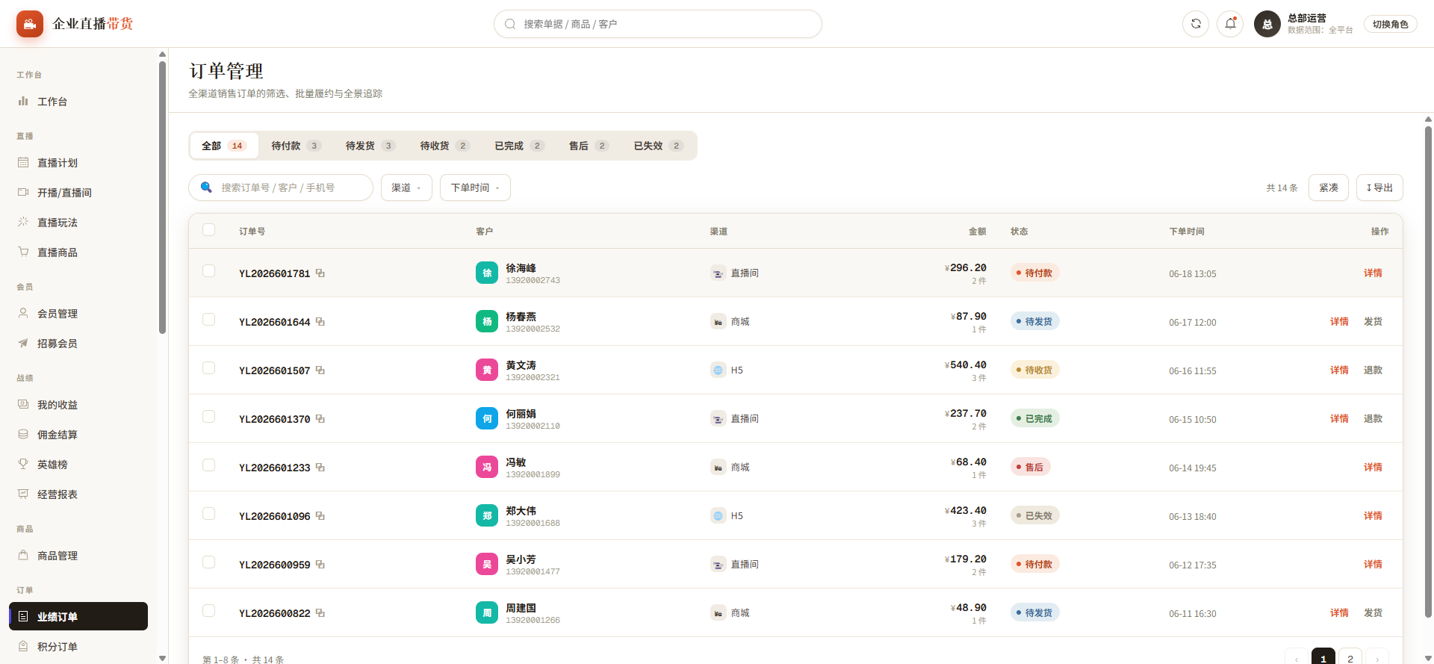1434x664 pixels.
Task: Open 会员管理 in the sidebar
Action: 78,314
